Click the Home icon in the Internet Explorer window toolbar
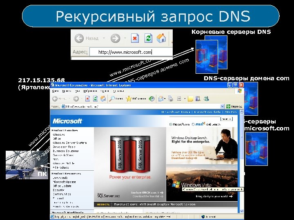 pos(103,99)
